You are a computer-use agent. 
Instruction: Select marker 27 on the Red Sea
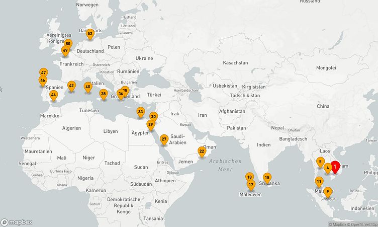(x=164, y=139)
